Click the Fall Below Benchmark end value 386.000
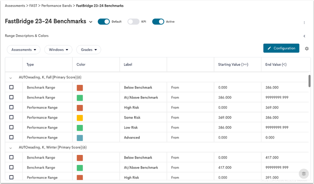314x184 pixels. pyautogui.click(x=272, y=88)
